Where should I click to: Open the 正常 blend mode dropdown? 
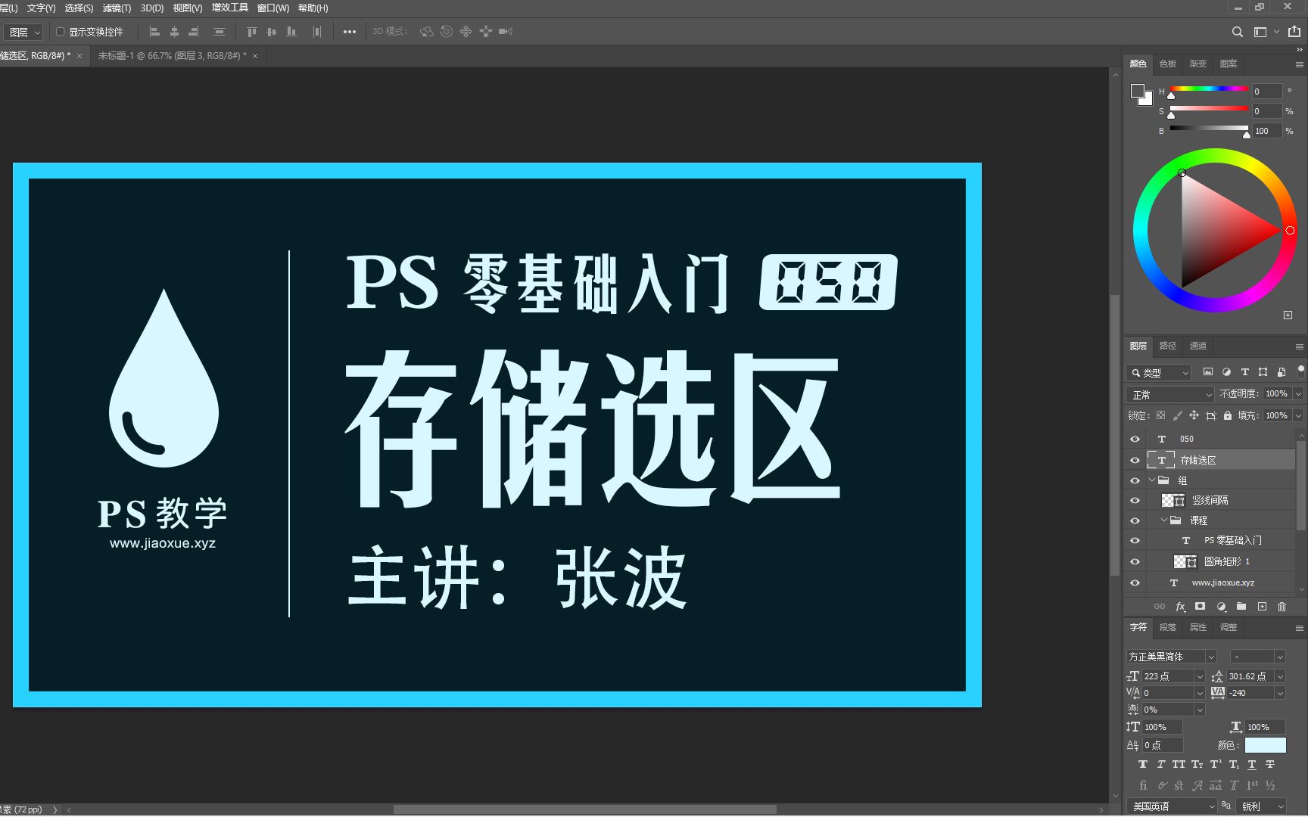coord(1170,395)
